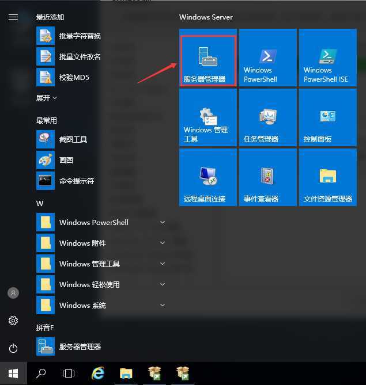
Task: Open taskbar search magnifier
Action: tap(41, 373)
